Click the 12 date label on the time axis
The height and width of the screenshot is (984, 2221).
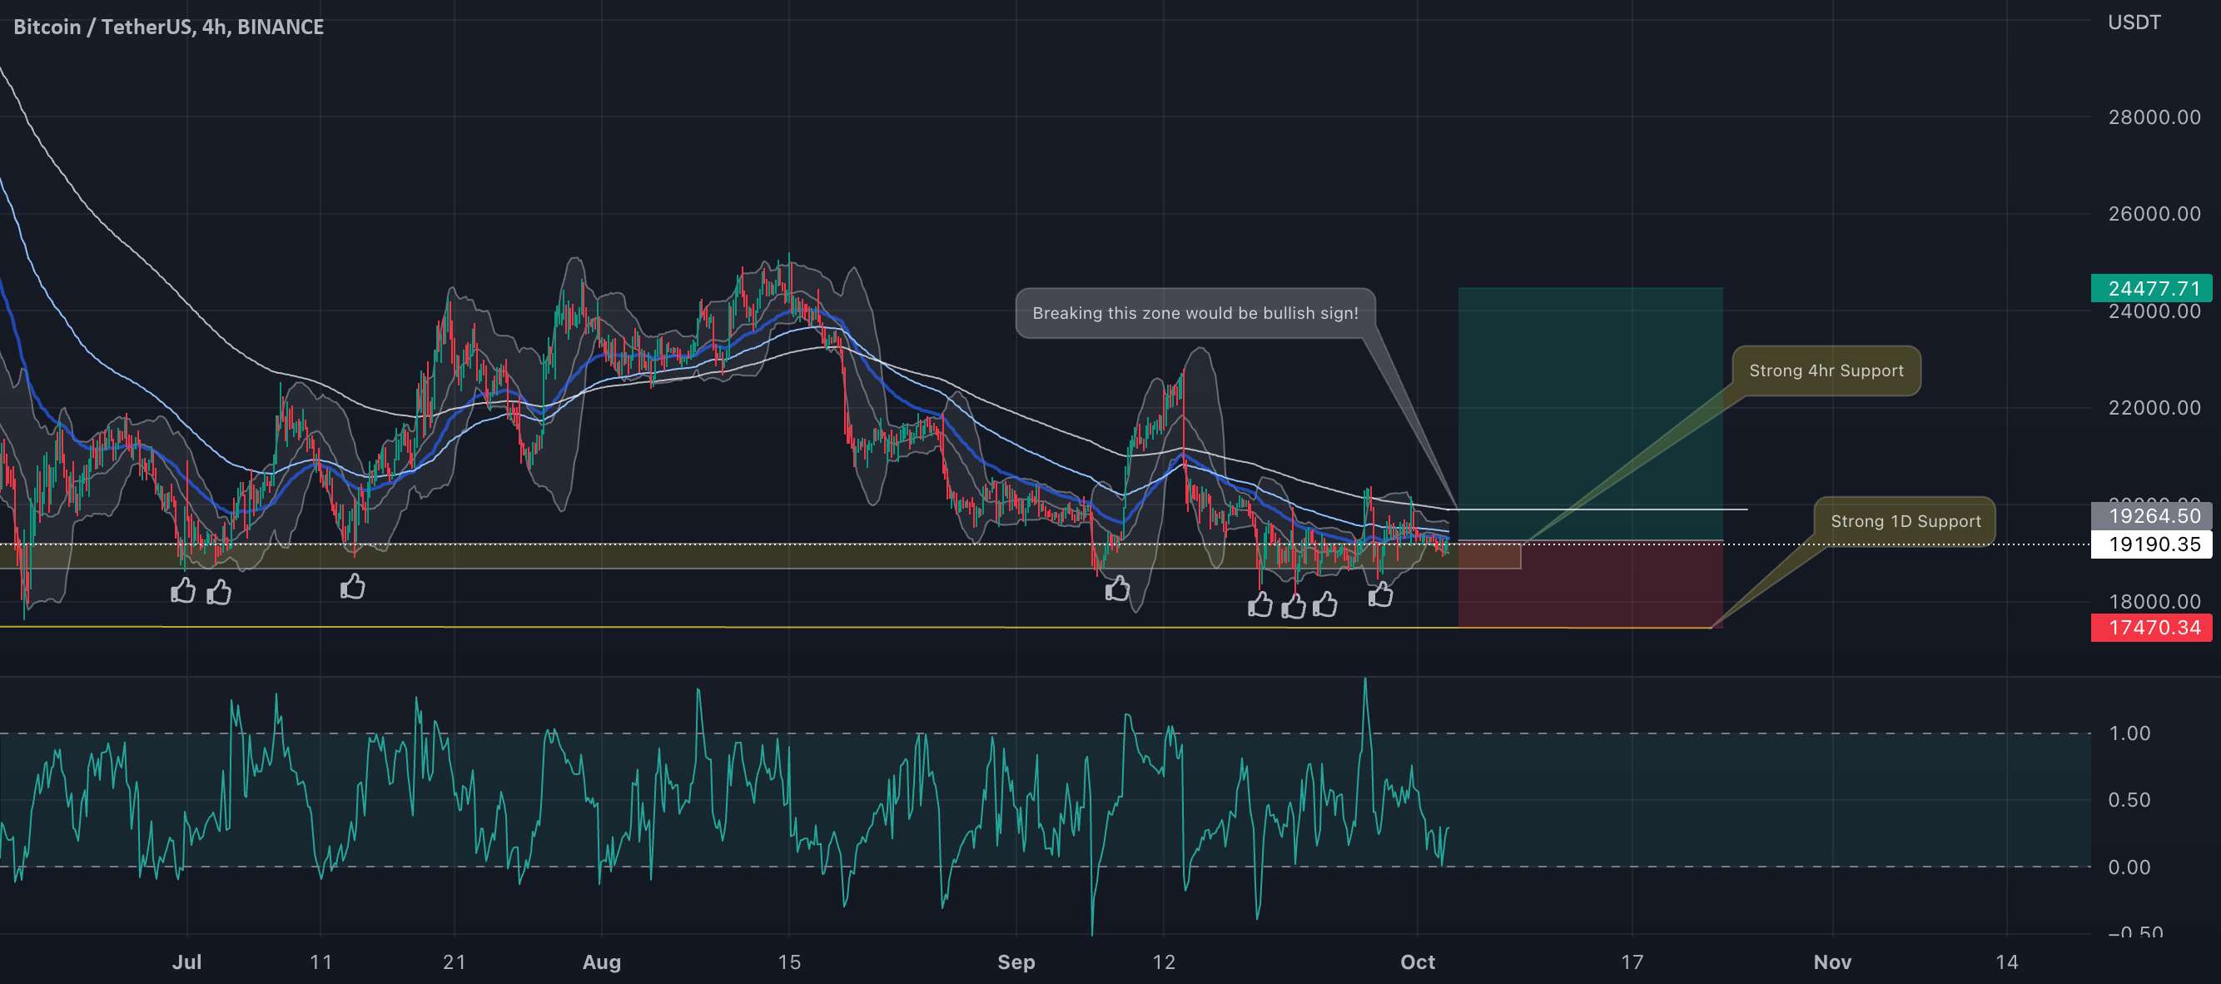[x=1164, y=962]
